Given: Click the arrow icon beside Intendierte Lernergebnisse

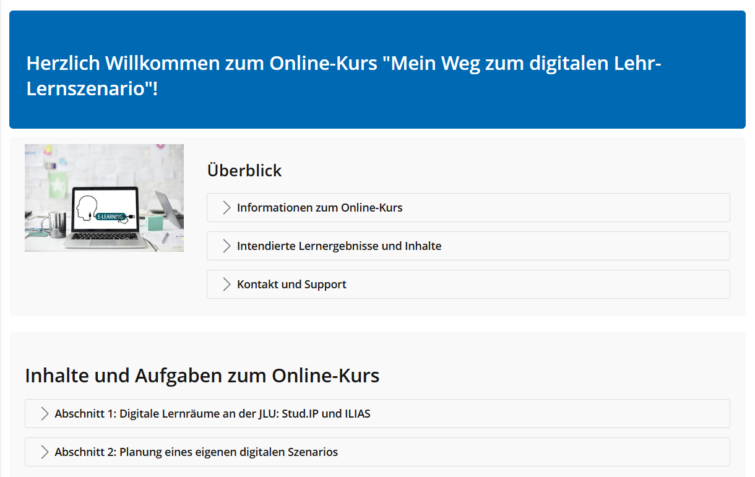Looking at the screenshot, I should (x=226, y=246).
